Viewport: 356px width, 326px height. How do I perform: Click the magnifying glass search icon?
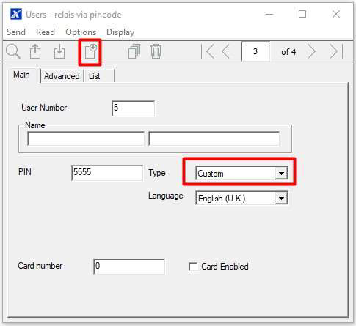click(13, 51)
